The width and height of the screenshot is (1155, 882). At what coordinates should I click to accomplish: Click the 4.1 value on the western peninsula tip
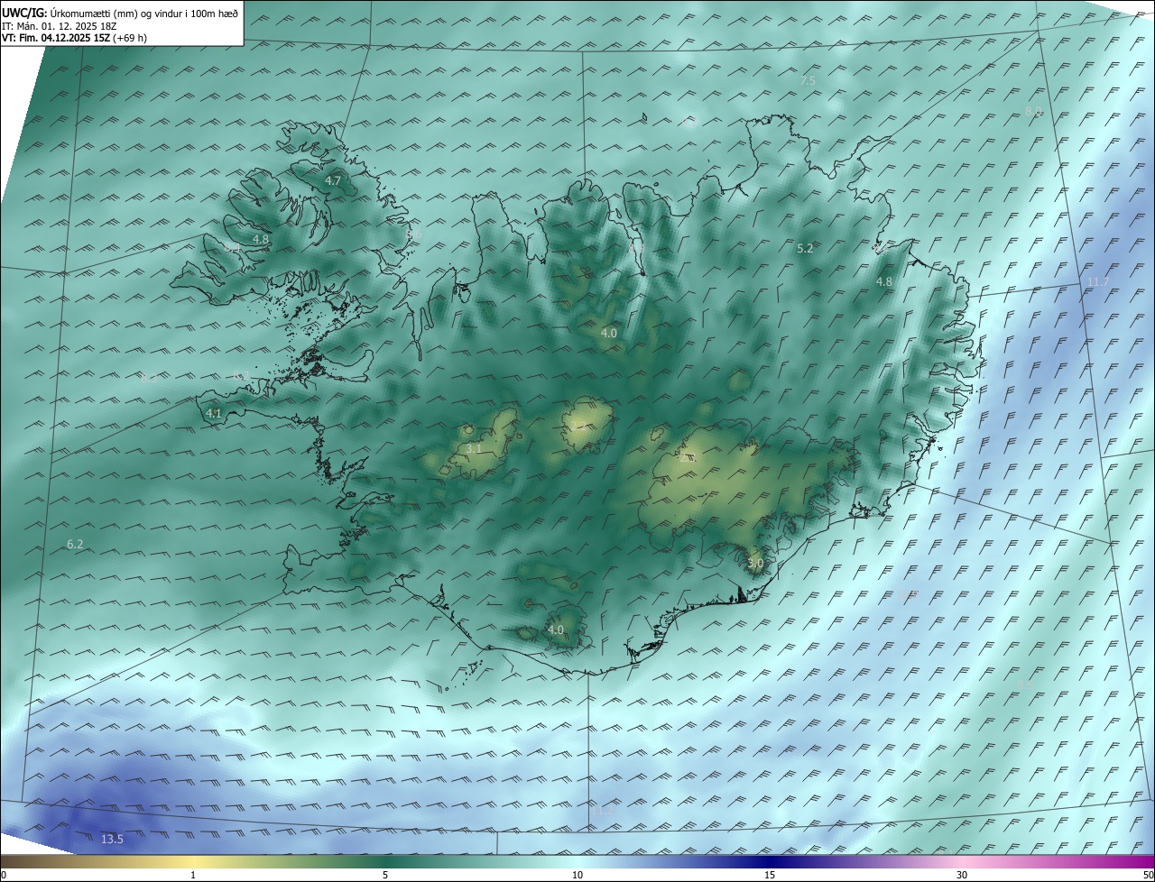click(214, 413)
